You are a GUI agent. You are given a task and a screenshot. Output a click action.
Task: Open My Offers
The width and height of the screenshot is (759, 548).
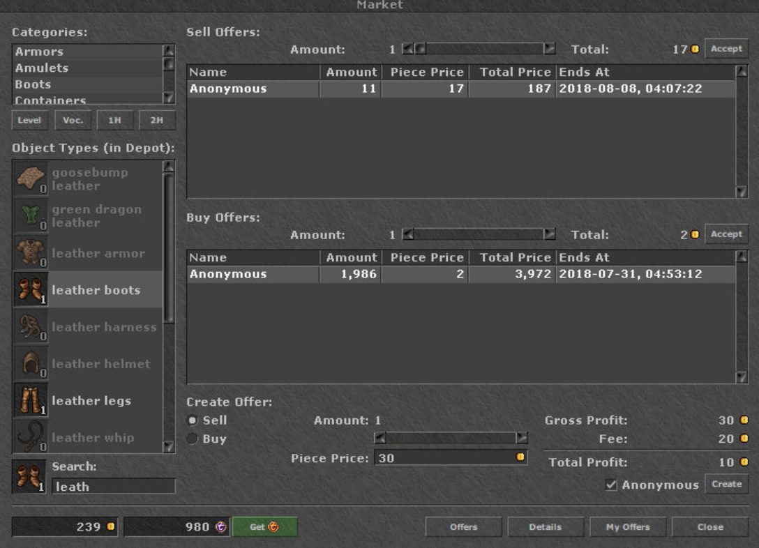pos(628,526)
